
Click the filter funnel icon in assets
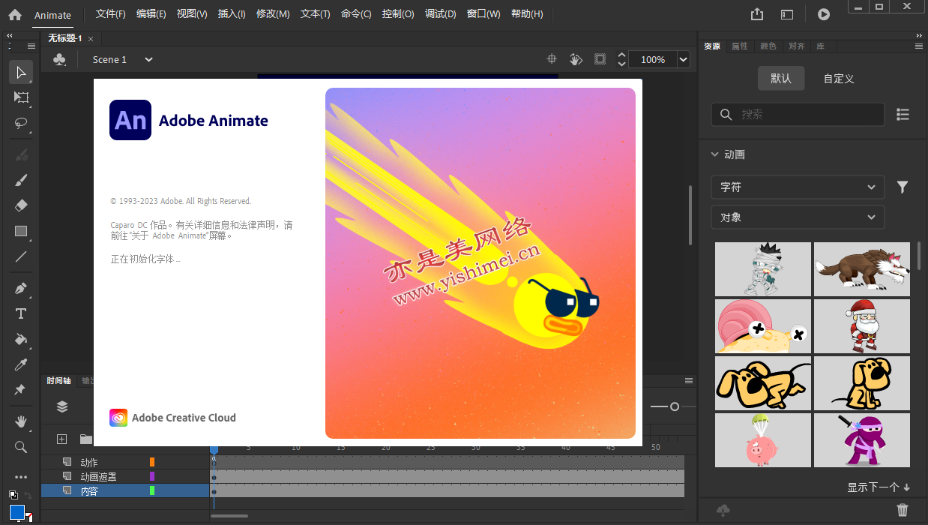click(903, 187)
